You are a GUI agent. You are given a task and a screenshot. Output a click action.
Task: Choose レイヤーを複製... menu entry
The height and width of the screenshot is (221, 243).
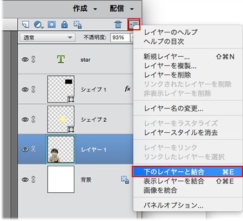point(170,66)
